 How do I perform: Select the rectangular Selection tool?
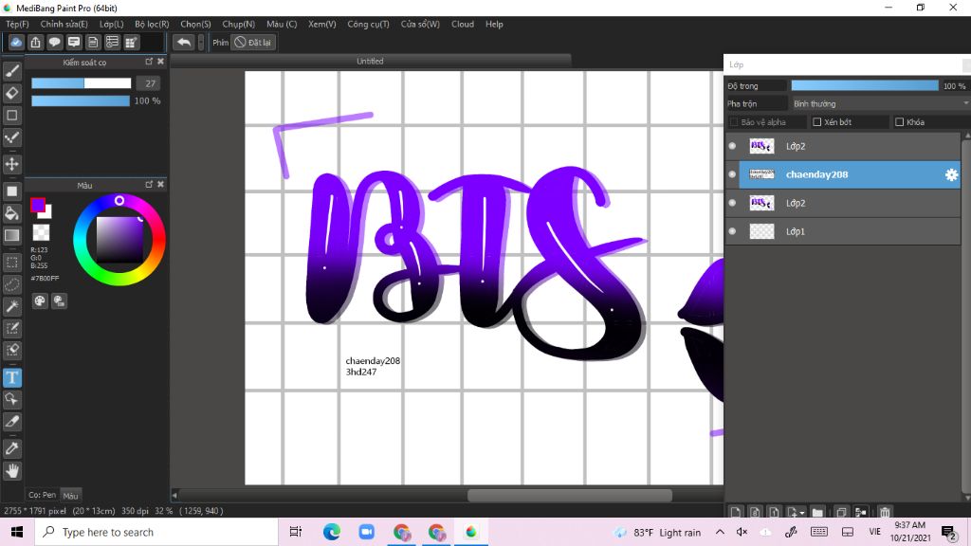coord(11,263)
